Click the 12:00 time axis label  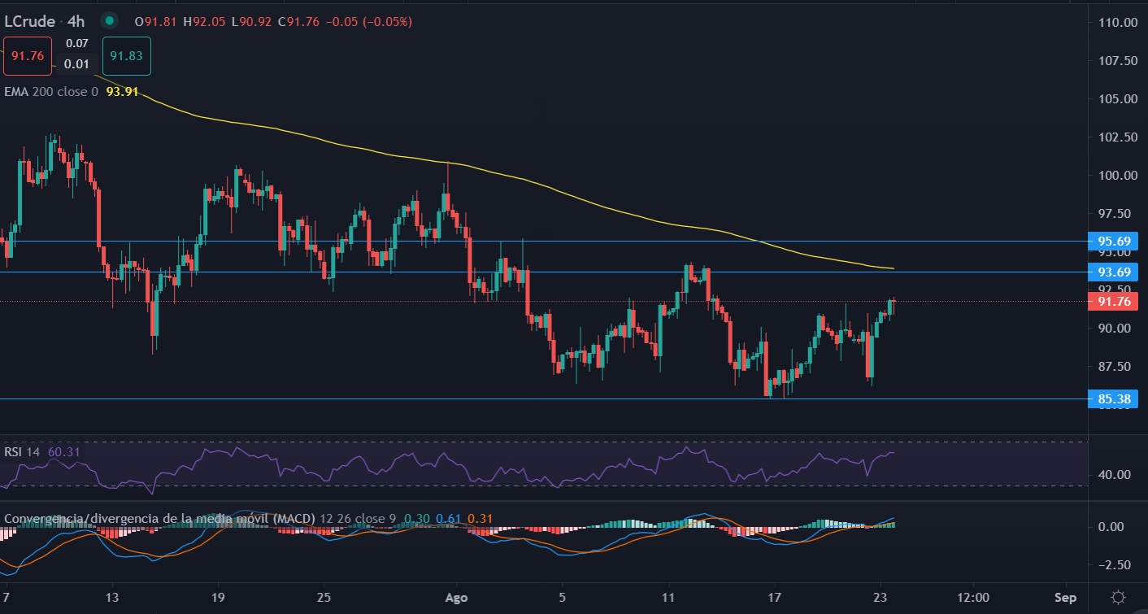972,597
